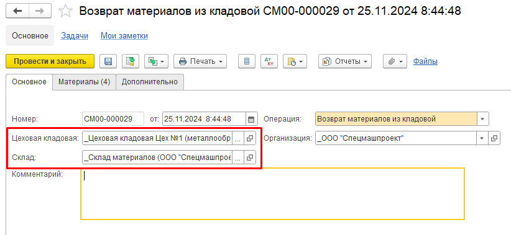511x235 pixels.
Task: Open the Цеховая кладовая item card icon
Action: [250, 138]
